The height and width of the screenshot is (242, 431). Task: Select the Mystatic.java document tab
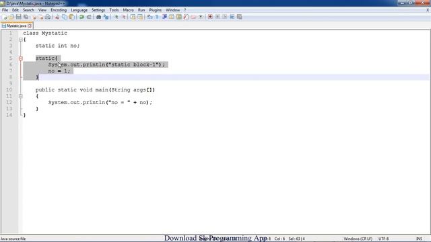pos(16,26)
